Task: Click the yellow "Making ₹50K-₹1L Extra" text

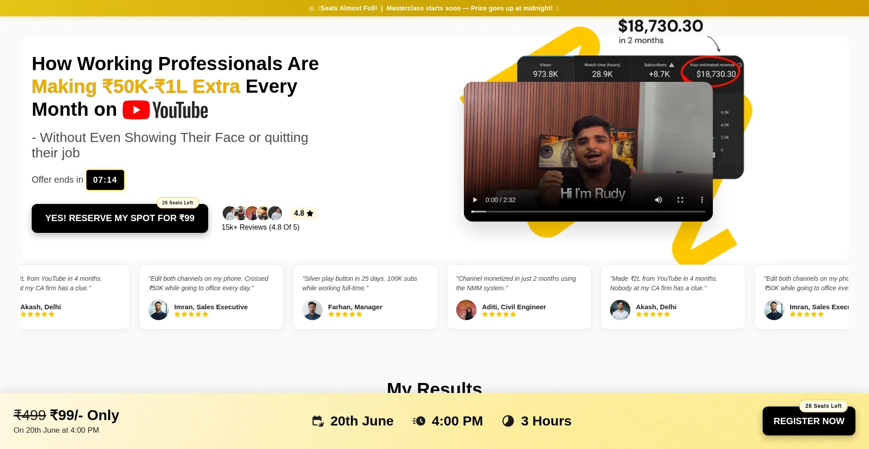Action: tap(136, 87)
